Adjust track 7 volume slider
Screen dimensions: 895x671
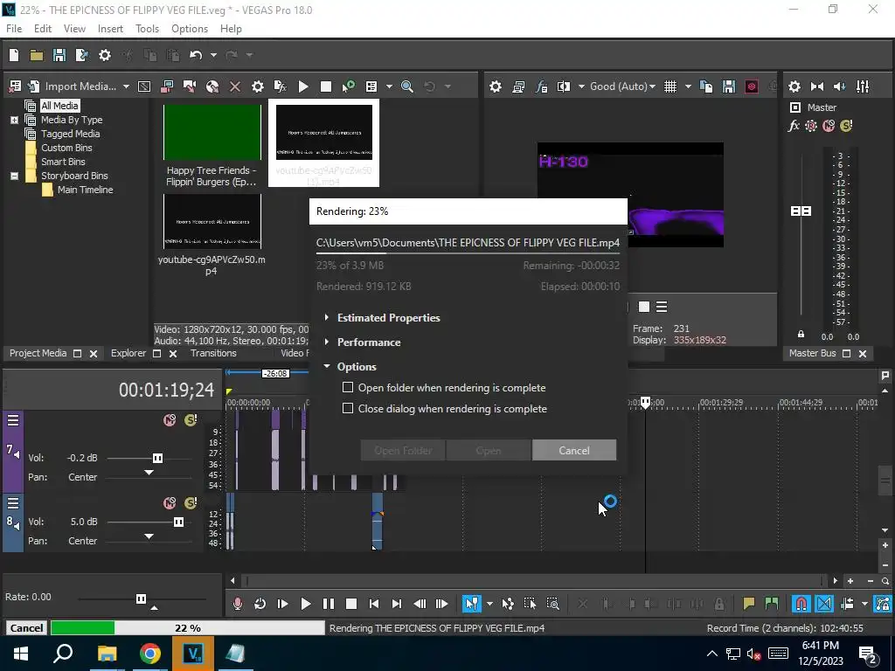tap(157, 458)
